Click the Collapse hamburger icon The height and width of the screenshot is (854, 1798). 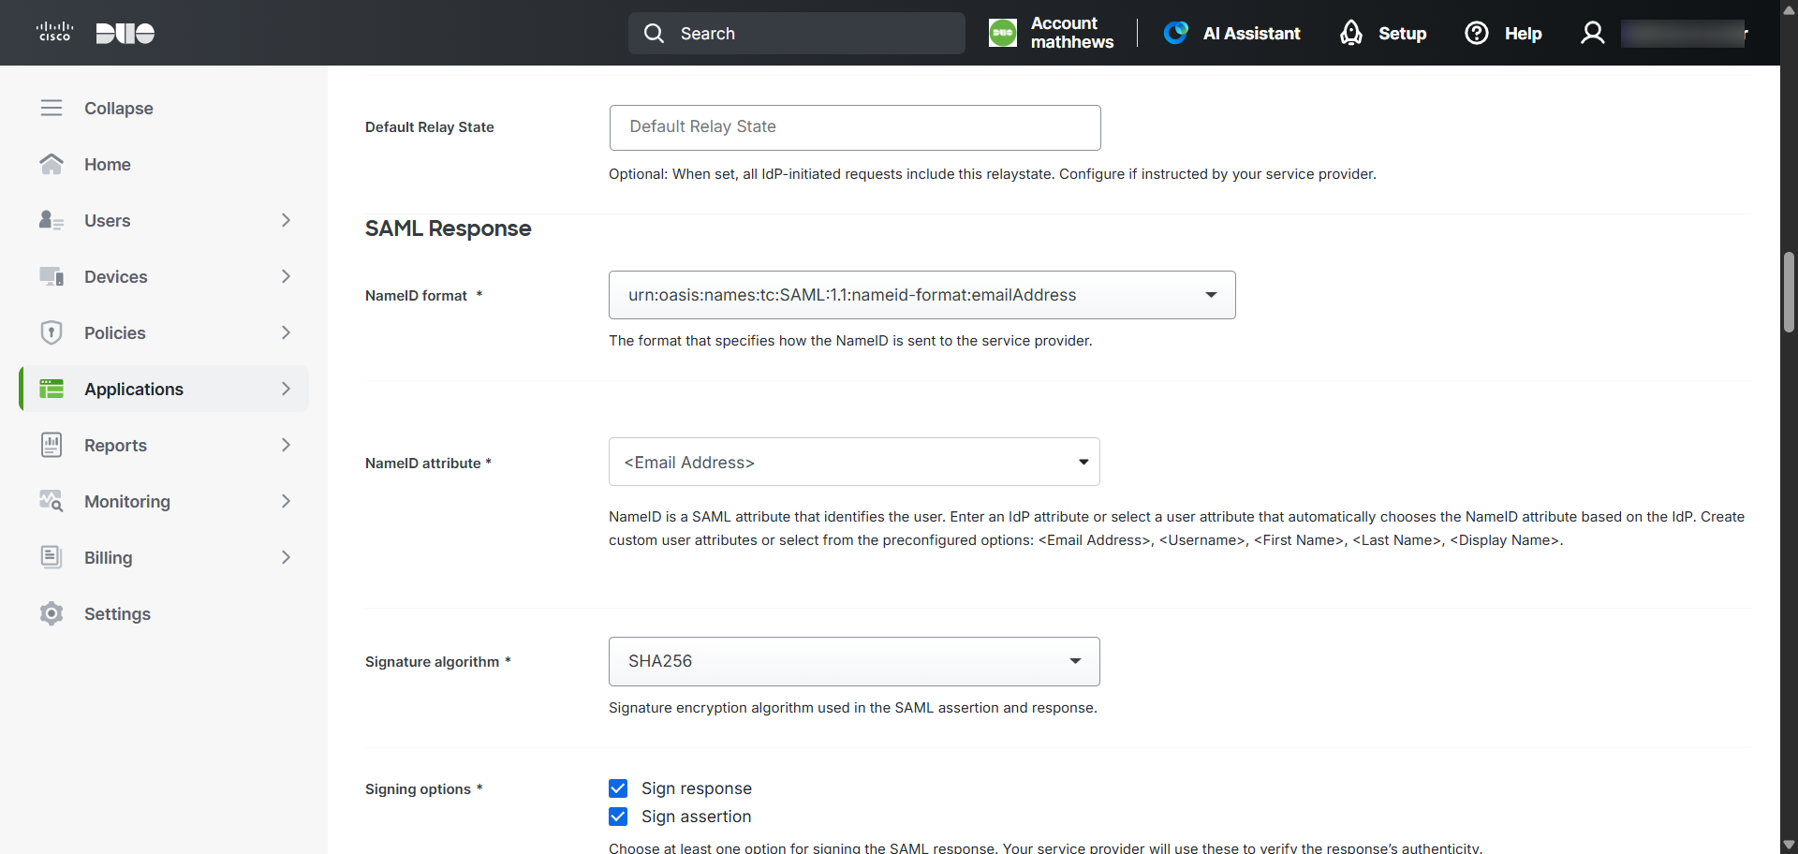(52, 108)
